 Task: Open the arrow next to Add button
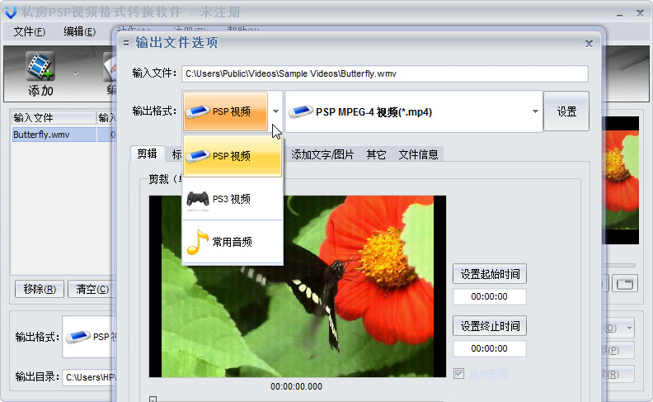pyautogui.click(x=75, y=73)
